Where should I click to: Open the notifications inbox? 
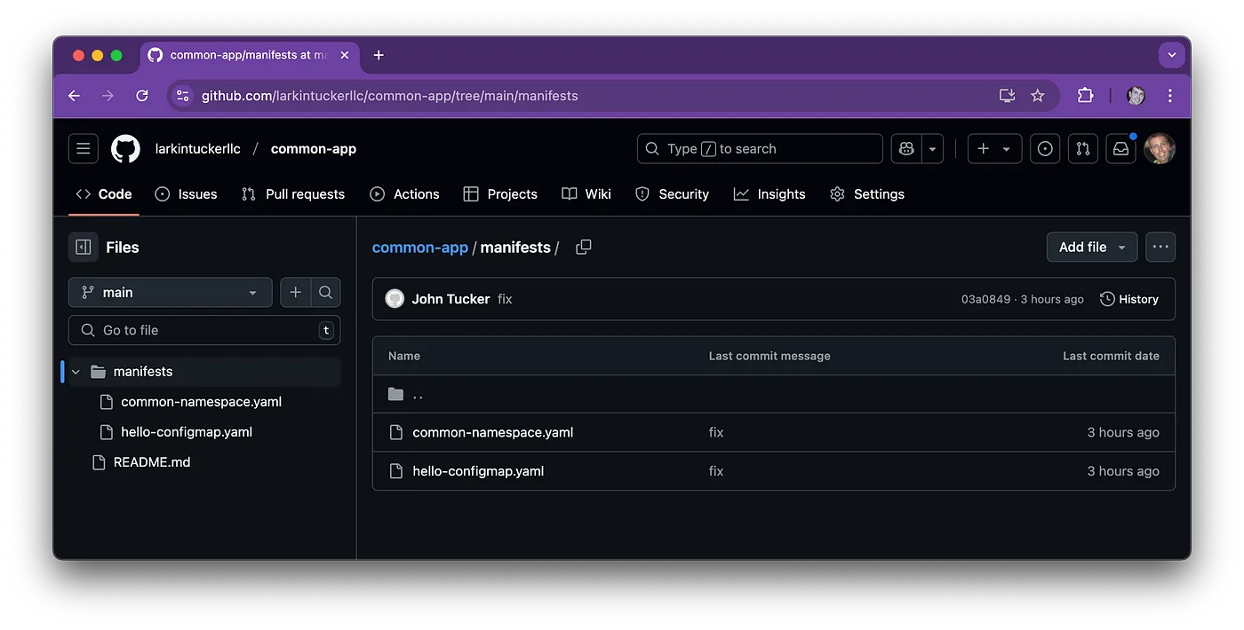click(1120, 149)
